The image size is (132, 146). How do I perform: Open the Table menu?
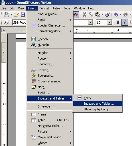(56, 8)
